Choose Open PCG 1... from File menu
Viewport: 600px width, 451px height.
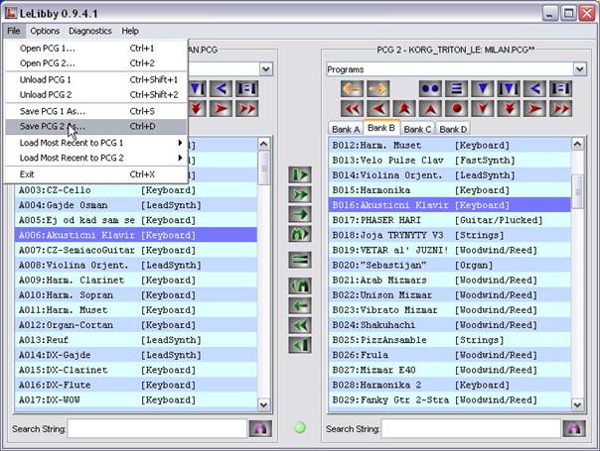tap(95, 49)
